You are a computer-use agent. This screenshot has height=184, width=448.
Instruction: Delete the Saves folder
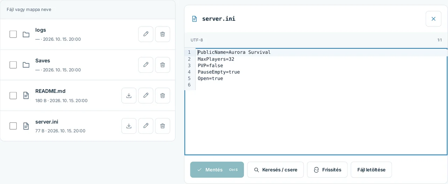pos(162,65)
